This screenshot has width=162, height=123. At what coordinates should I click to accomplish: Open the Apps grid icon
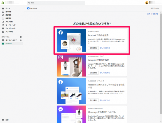3,32
